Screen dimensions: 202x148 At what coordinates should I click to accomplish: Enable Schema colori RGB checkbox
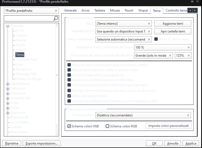coord(108,126)
